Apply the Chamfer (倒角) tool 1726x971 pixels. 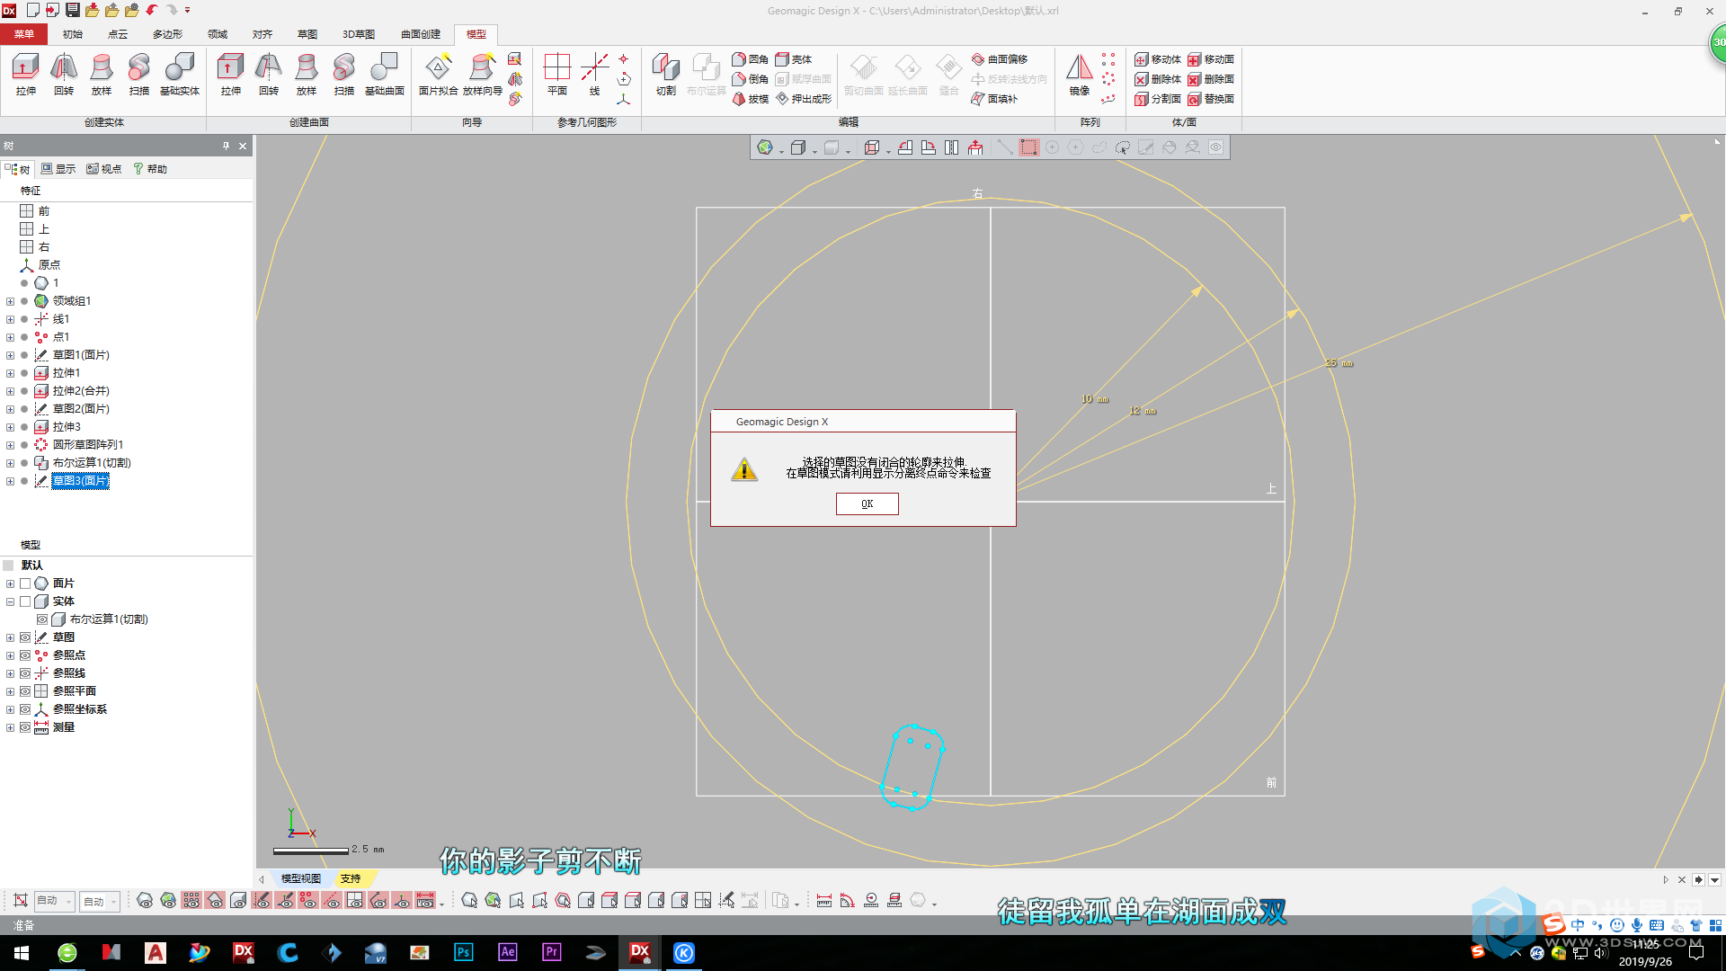pyautogui.click(x=751, y=79)
